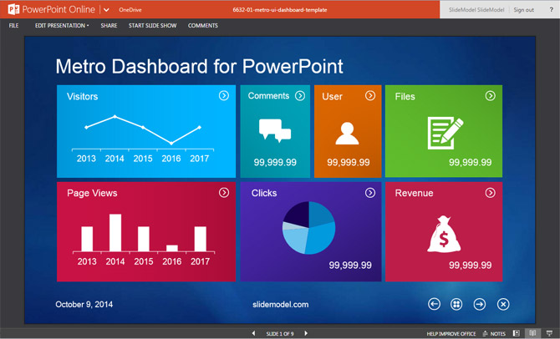Click the slide's back arrow circle icon

tap(434, 304)
